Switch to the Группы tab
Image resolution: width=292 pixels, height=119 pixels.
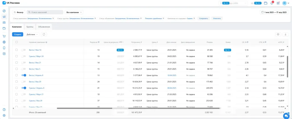(30, 27)
